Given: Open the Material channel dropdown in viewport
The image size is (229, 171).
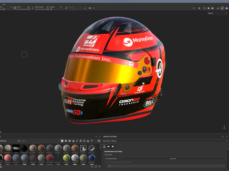Looking at the screenshot, I should point(217,13).
